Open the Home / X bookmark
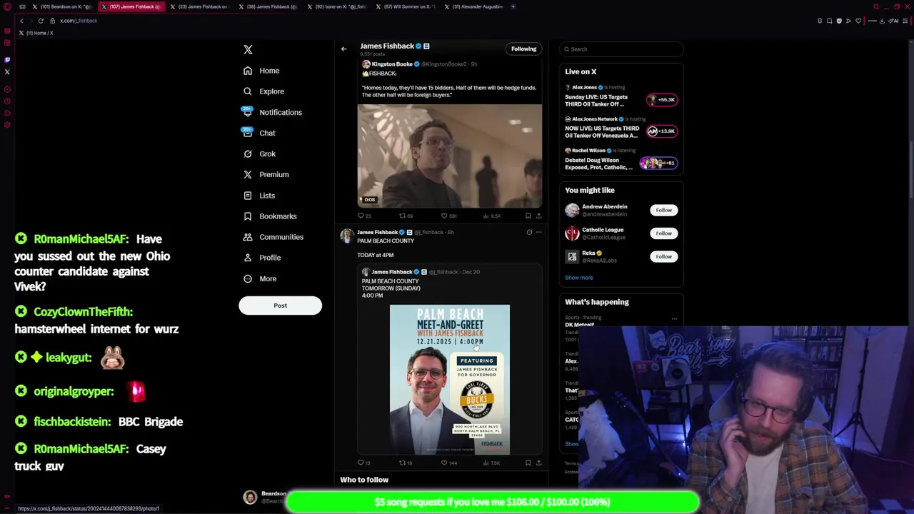 [x=36, y=33]
